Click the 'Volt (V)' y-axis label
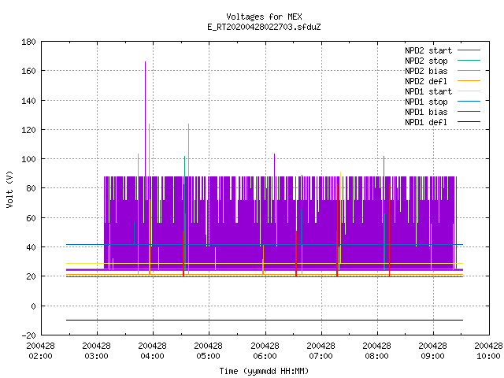The width and height of the screenshot is (504, 378). [10, 189]
